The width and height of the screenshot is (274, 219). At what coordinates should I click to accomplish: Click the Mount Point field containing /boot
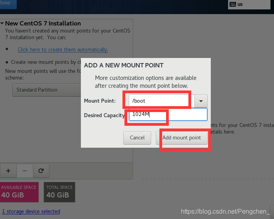pyautogui.click(x=161, y=101)
